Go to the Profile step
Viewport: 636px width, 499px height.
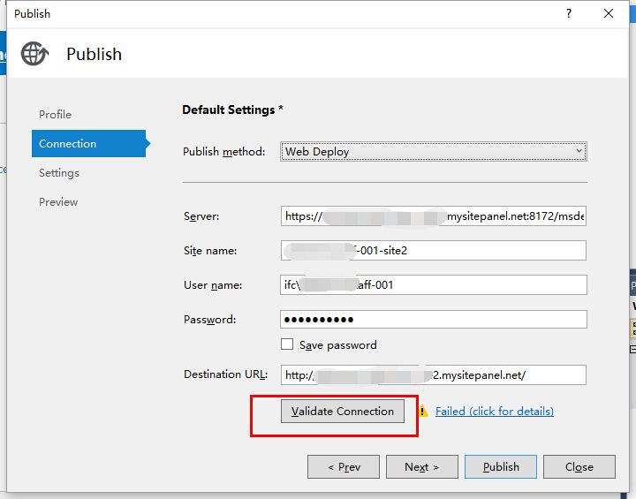(x=55, y=114)
